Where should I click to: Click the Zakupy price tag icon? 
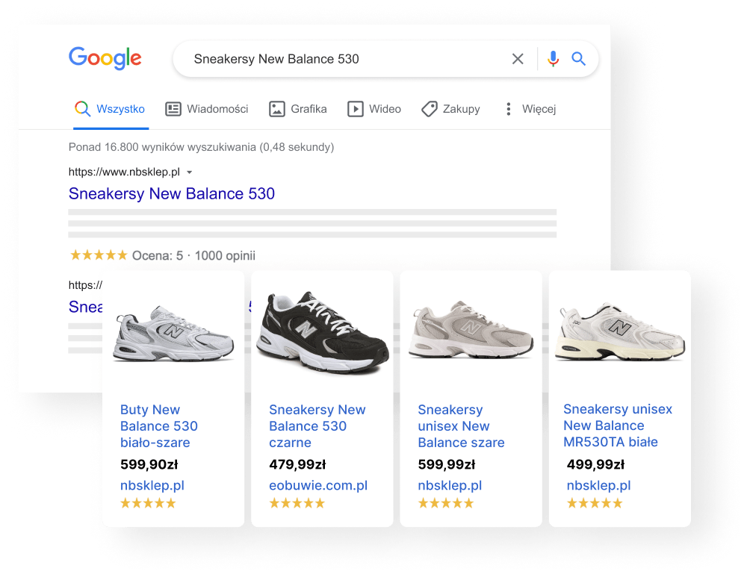(x=430, y=109)
